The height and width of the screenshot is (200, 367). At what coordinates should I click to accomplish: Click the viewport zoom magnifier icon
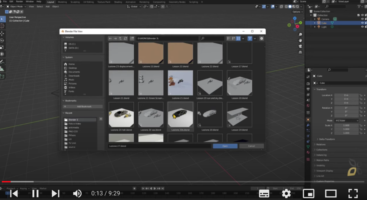pos(300,34)
